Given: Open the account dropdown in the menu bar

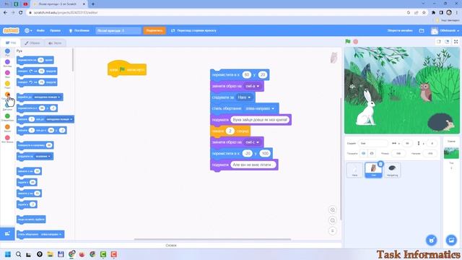Looking at the screenshot, I should pyautogui.click(x=445, y=30).
